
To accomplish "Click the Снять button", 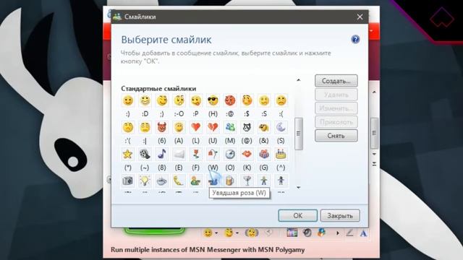I will pyautogui.click(x=336, y=136).
